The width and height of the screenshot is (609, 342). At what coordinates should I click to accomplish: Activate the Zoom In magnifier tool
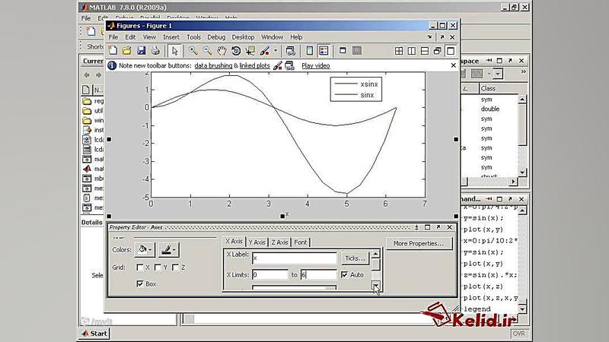193,51
